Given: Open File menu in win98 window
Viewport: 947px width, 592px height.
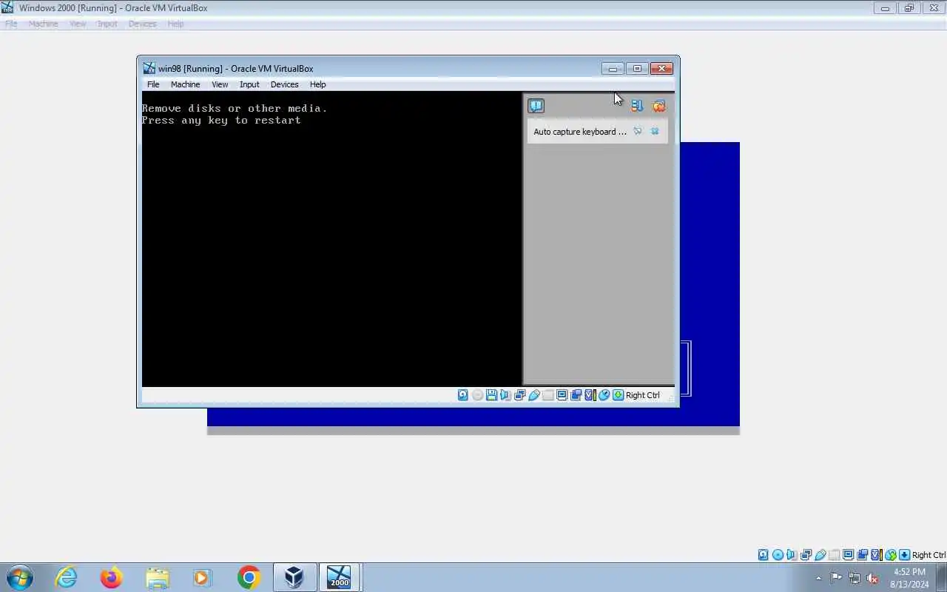Looking at the screenshot, I should tap(153, 84).
